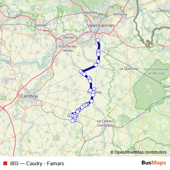Click the Le Quesnoy town label
This screenshot has height=170, width=170.
click(x=129, y=69)
